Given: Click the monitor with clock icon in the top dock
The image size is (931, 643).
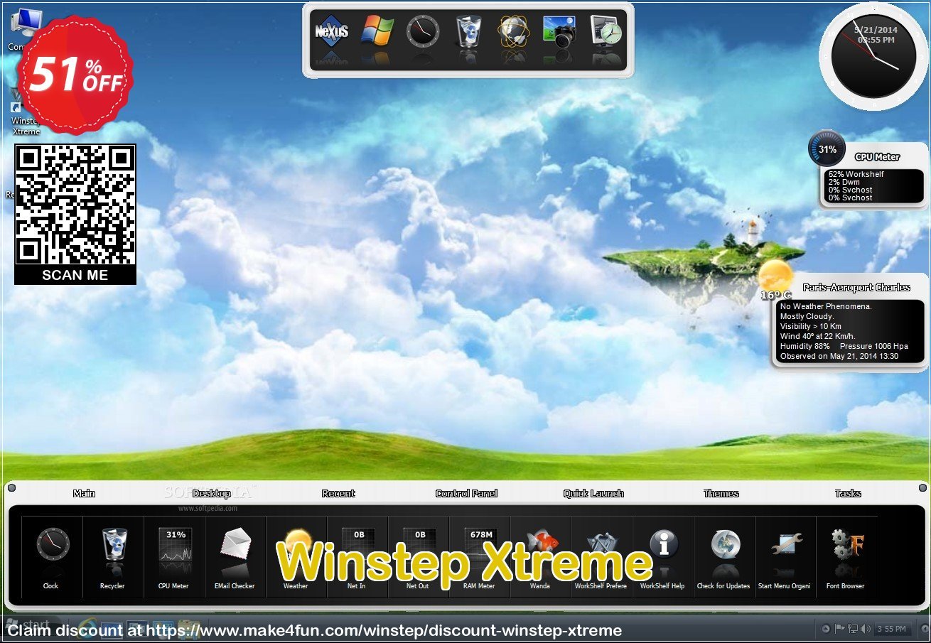Looking at the screenshot, I should coord(606,33).
